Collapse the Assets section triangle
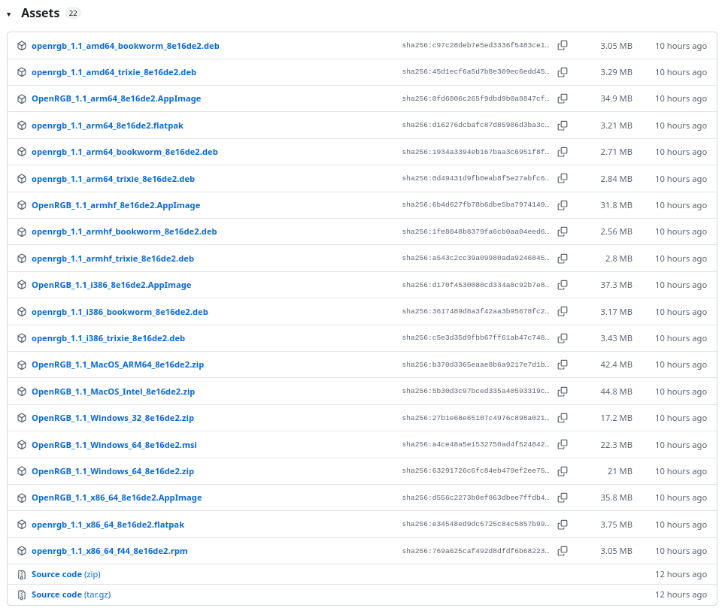The height and width of the screenshot is (611, 725). coord(9,14)
